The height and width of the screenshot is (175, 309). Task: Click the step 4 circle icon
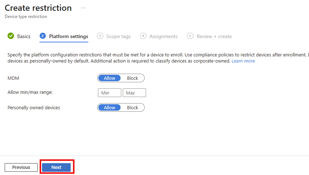143,36
